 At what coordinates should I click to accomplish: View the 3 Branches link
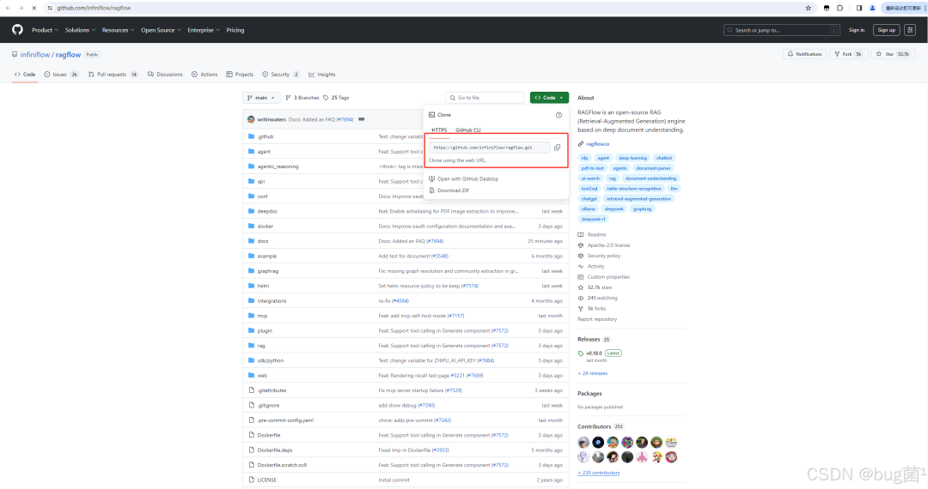point(302,98)
